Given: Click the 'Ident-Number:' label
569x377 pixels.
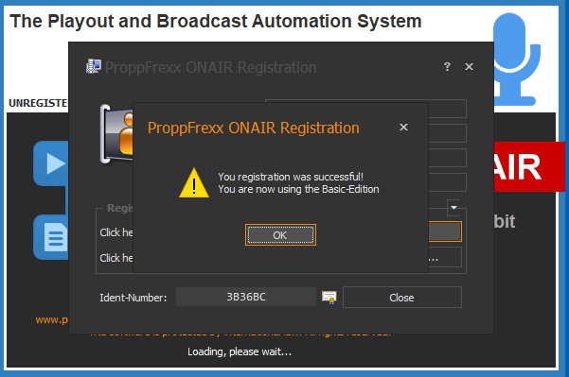Looking at the screenshot, I should coord(133,298).
